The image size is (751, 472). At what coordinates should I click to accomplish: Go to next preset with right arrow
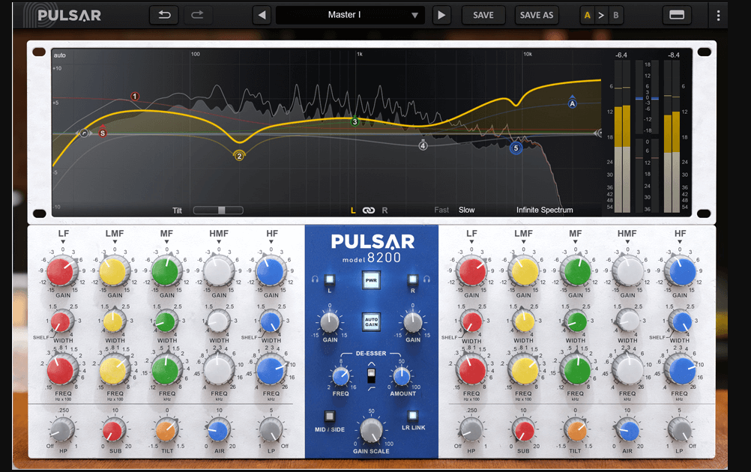coord(441,15)
